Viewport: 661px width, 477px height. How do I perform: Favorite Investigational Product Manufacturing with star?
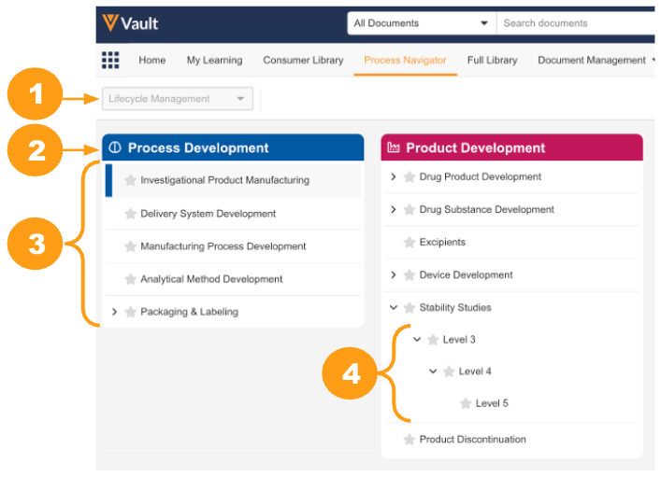tap(131, 180)
